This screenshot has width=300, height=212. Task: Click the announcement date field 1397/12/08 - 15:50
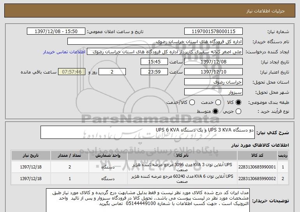click(x=56, y=32)
